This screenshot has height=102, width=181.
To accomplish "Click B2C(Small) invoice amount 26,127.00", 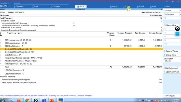I will (x=158, y=46).
